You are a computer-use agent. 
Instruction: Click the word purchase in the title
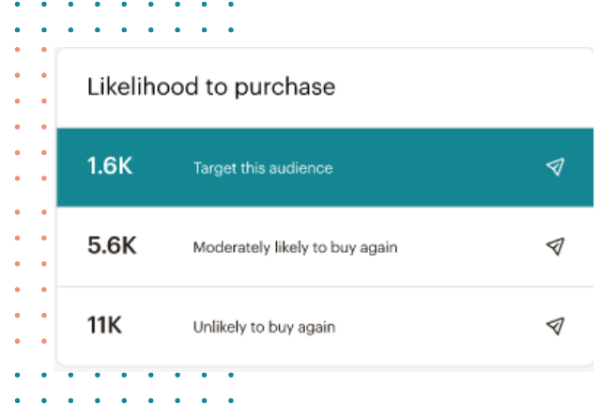tap(285, 87)
